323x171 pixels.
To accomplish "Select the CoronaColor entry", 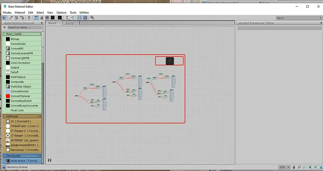I will click(x=23, y=44).
